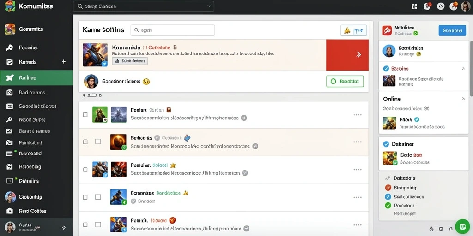Open the dropdown arrow in the top search bar
Viewport: 473px width, 236px height.
pos(209,6)
